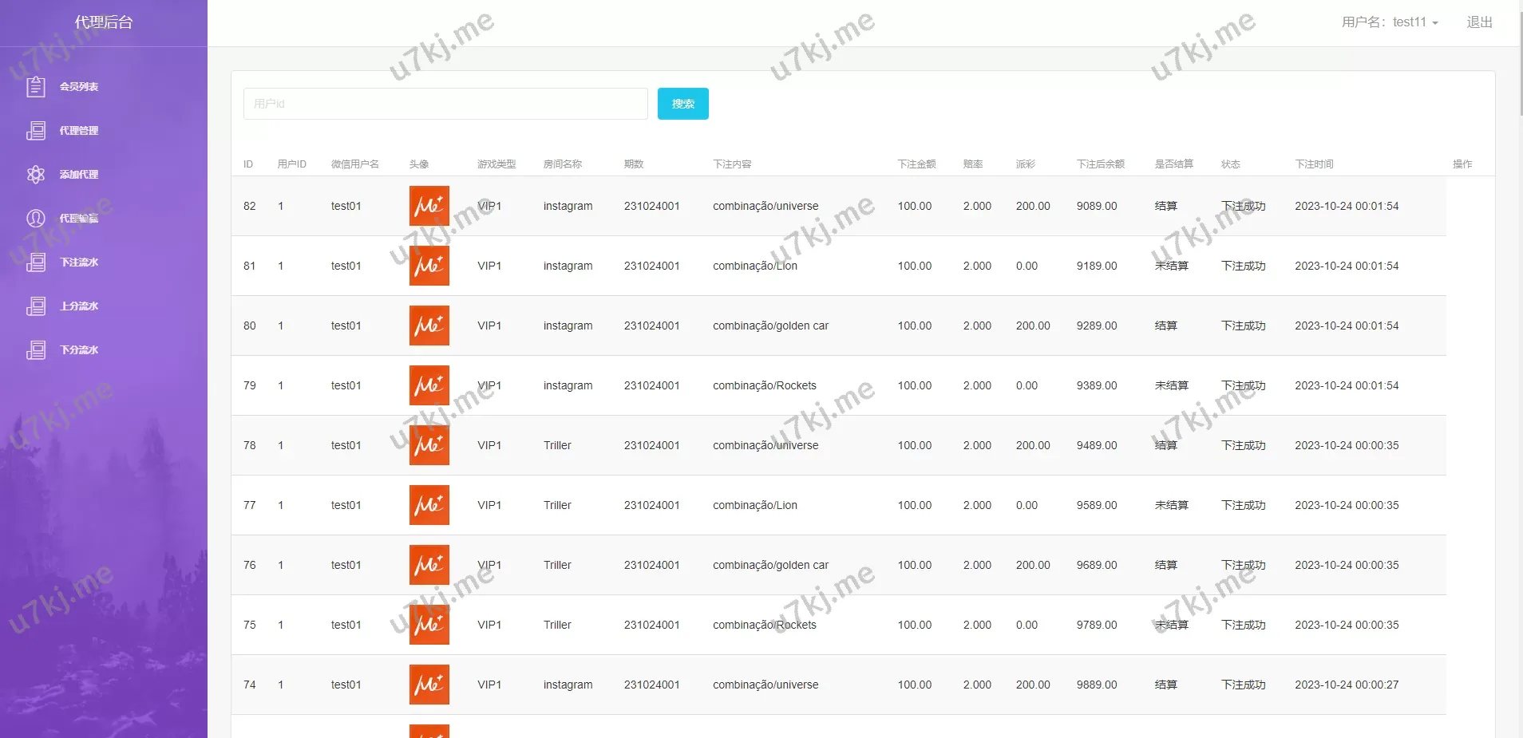Focus the 用户id search input field
1523x738 pixels.
pyautogui.click(x=445, y=104)
